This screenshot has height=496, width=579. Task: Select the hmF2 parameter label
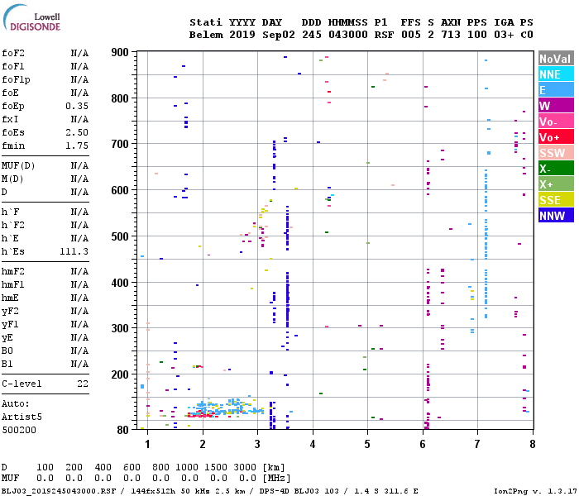pyautogui.click(x=13, y=272)
